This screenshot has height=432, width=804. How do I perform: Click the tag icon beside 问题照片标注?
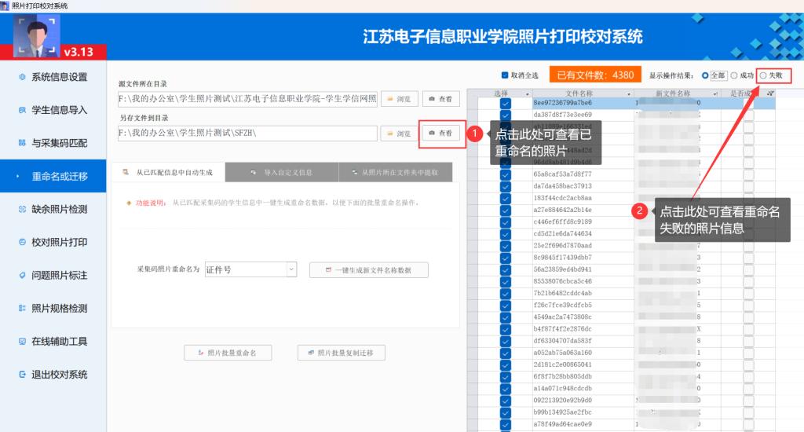[22, 275]
